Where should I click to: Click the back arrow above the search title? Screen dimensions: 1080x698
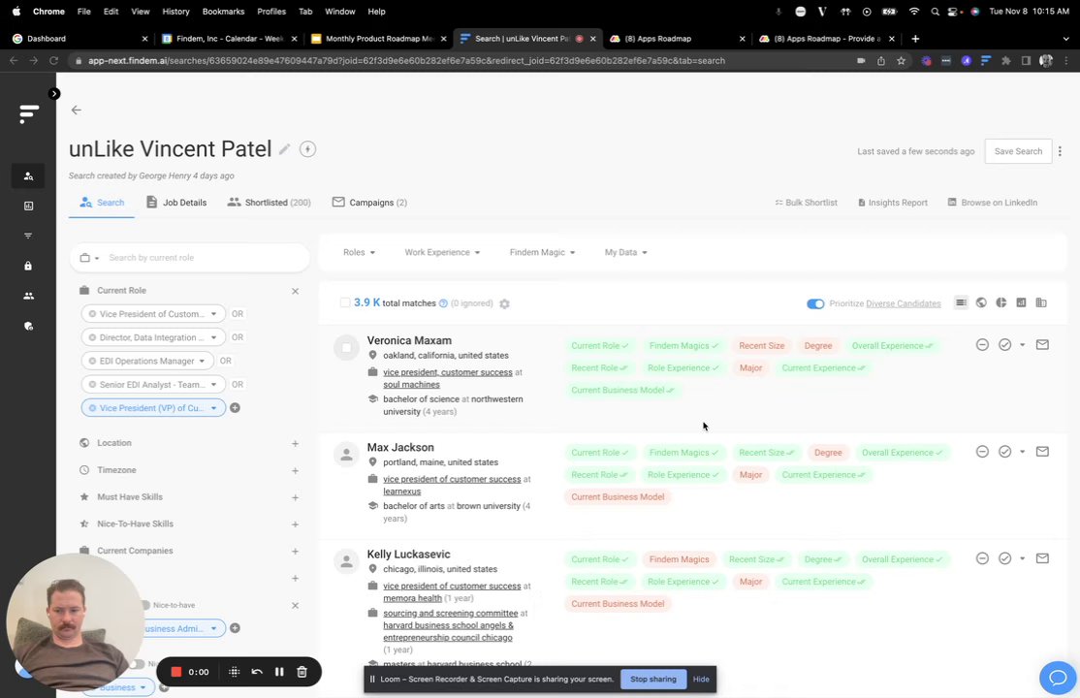[77, 111]
